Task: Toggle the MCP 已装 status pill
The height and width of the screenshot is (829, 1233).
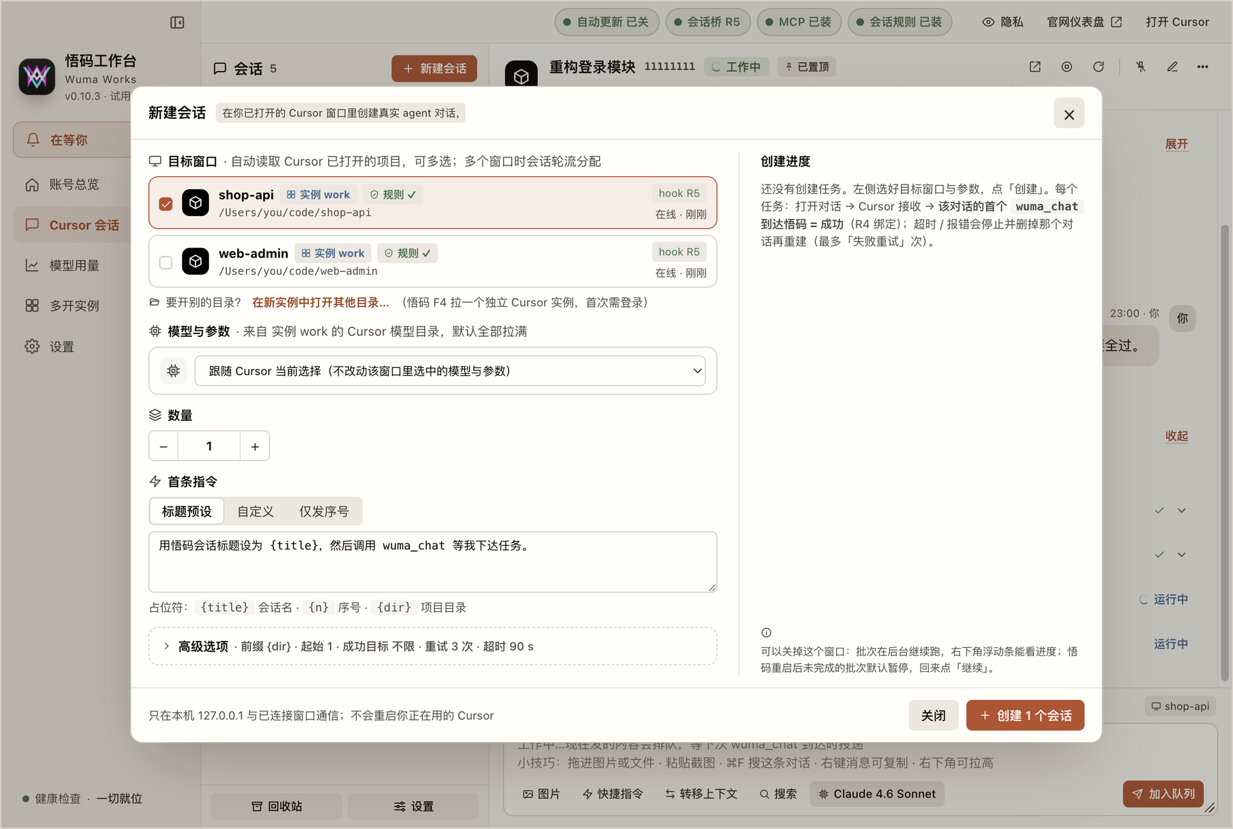Action: pyautogui.click(x=799, y=22)
